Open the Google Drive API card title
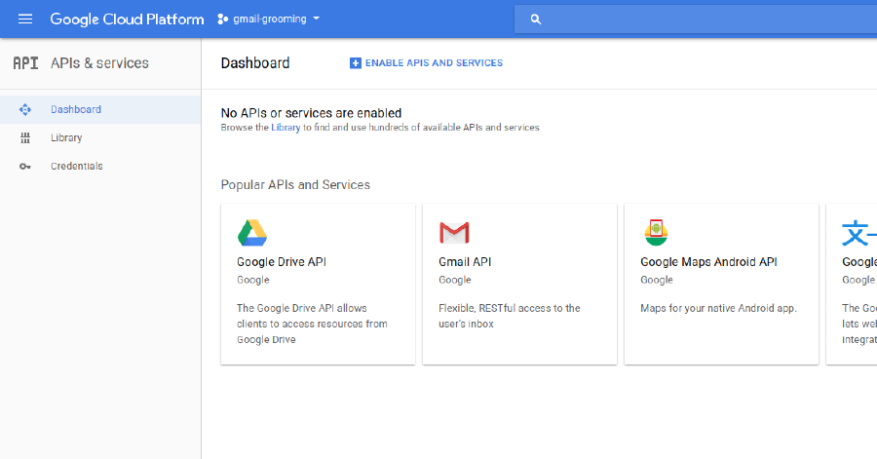Image resolution: width=877 pixels, height=459 pixels. [x=282, y=262]
